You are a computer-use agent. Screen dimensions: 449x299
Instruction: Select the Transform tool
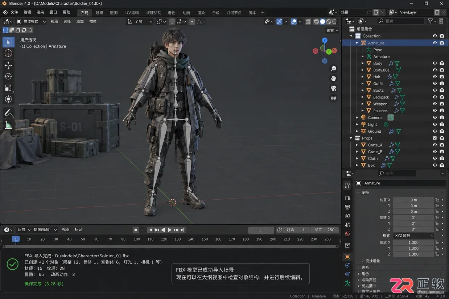point(8,99)
